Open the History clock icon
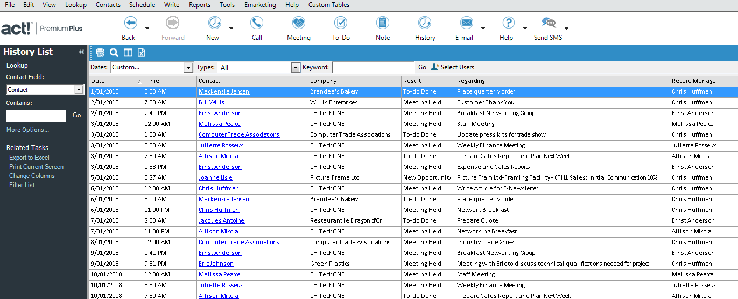Viewport: 738px width, 299px height. click(425, 23)
